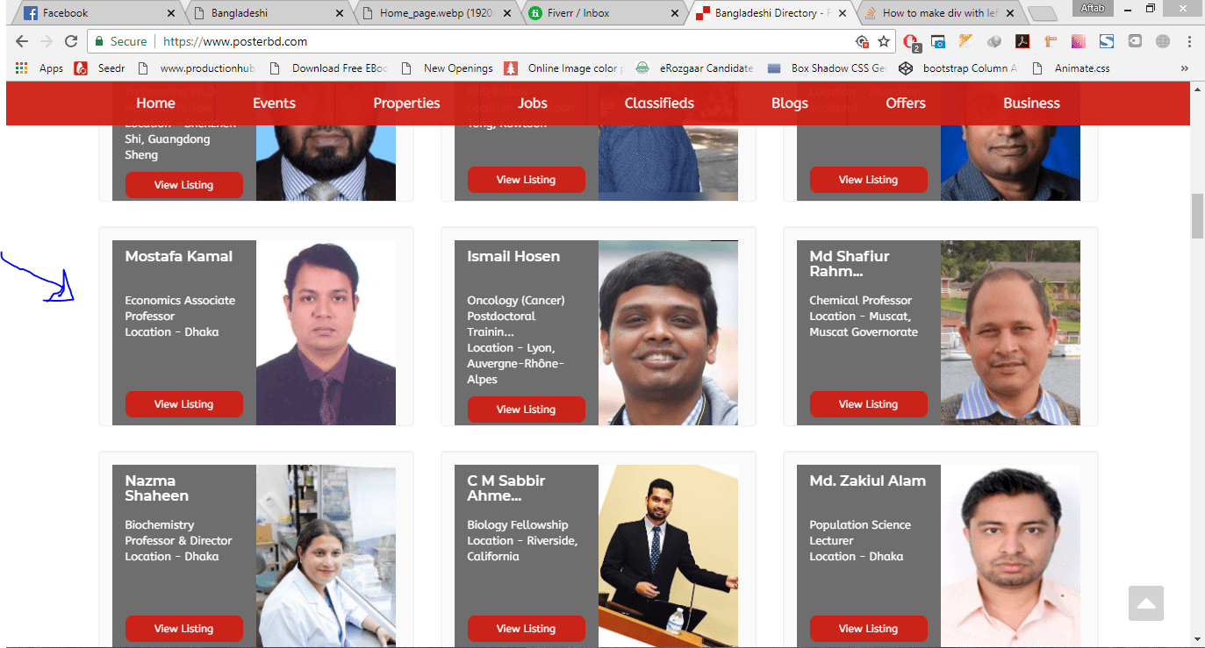Open the Opera extension icon with badge 2
Image resolution: width=1205 pixels, height=648 pixels.
pos(912,41)
